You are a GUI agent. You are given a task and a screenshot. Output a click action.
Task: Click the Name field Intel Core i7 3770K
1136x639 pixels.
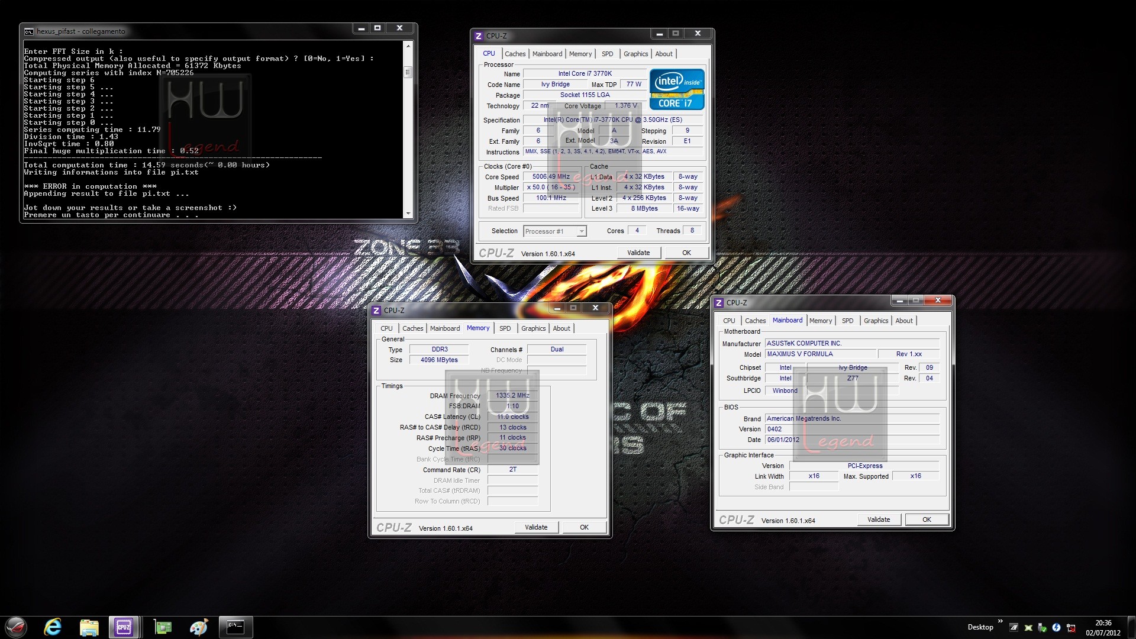coord(585,74)
